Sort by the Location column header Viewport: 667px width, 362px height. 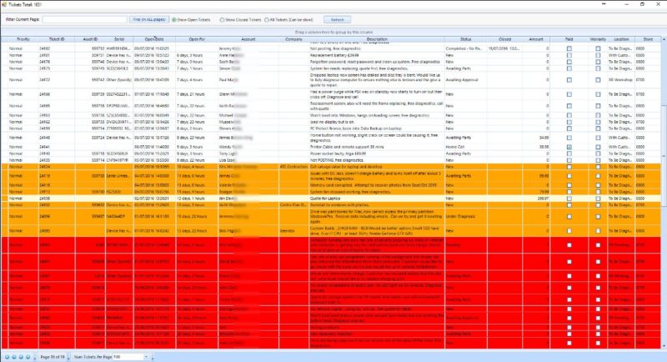[621, 39]
